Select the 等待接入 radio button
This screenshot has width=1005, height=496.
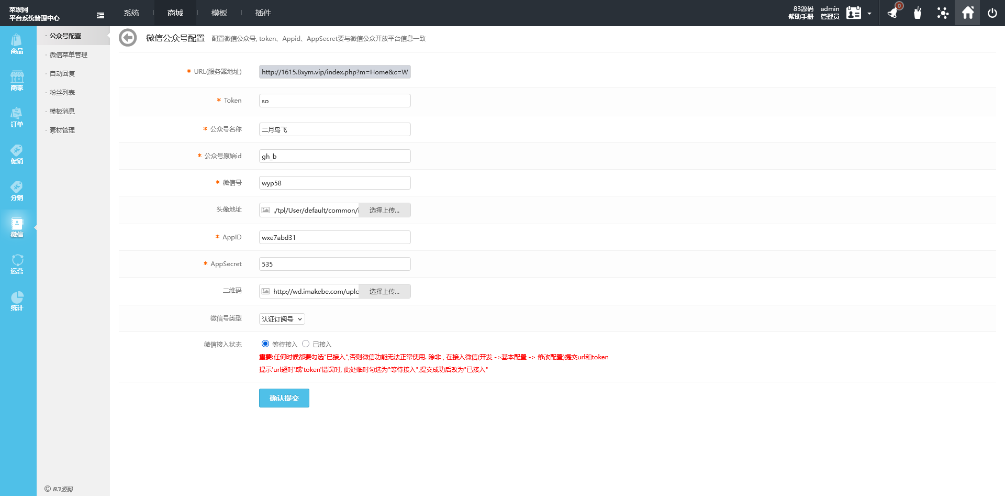(265, 344)
